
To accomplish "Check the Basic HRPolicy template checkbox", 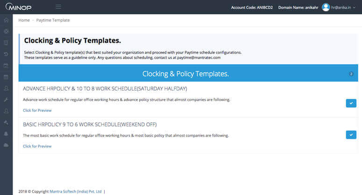I will (351, 135).
